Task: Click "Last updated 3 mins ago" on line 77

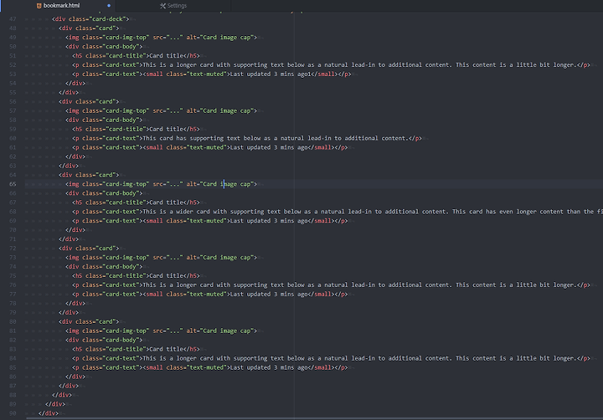Action: (x=269, y=295)
